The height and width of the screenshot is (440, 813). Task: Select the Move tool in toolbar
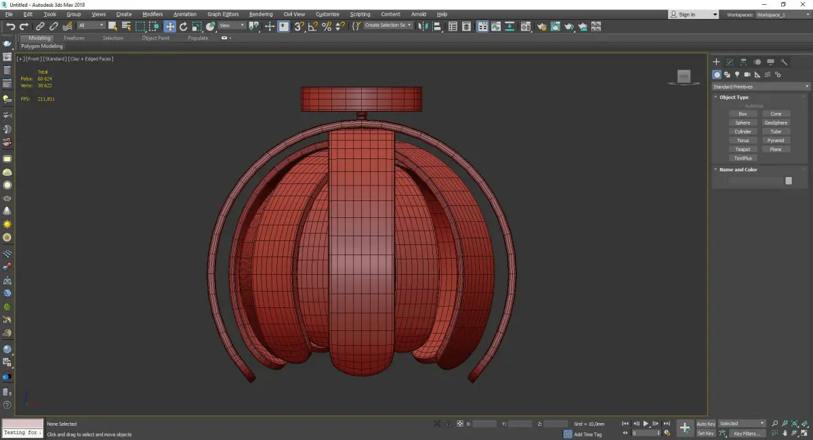tap(169, 26)
